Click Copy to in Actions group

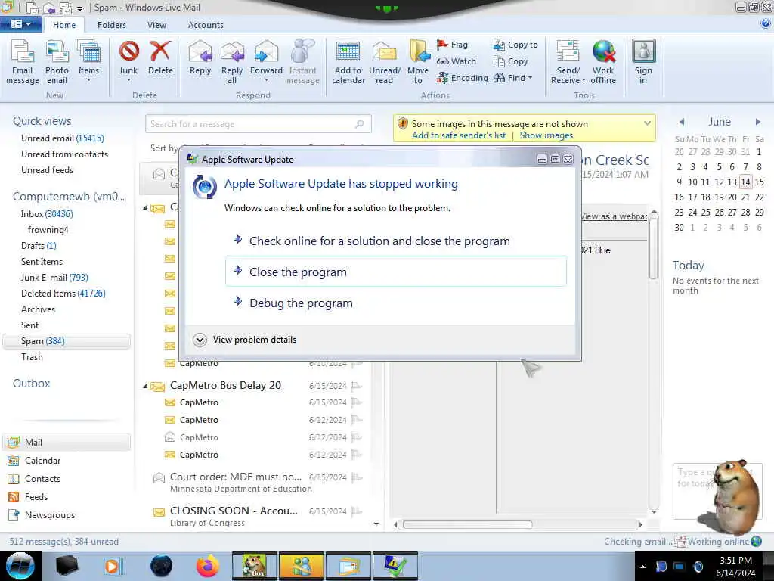pos(515,45)
